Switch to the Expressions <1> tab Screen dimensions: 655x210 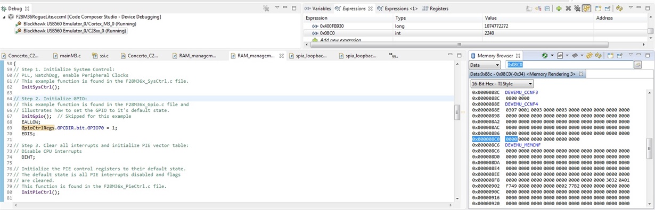click(397, 8)
